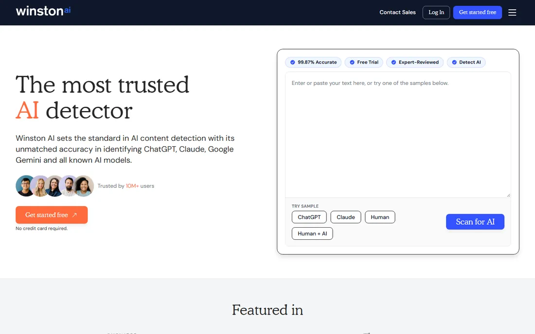Click the textarea resize handle corner

point(508,195)
